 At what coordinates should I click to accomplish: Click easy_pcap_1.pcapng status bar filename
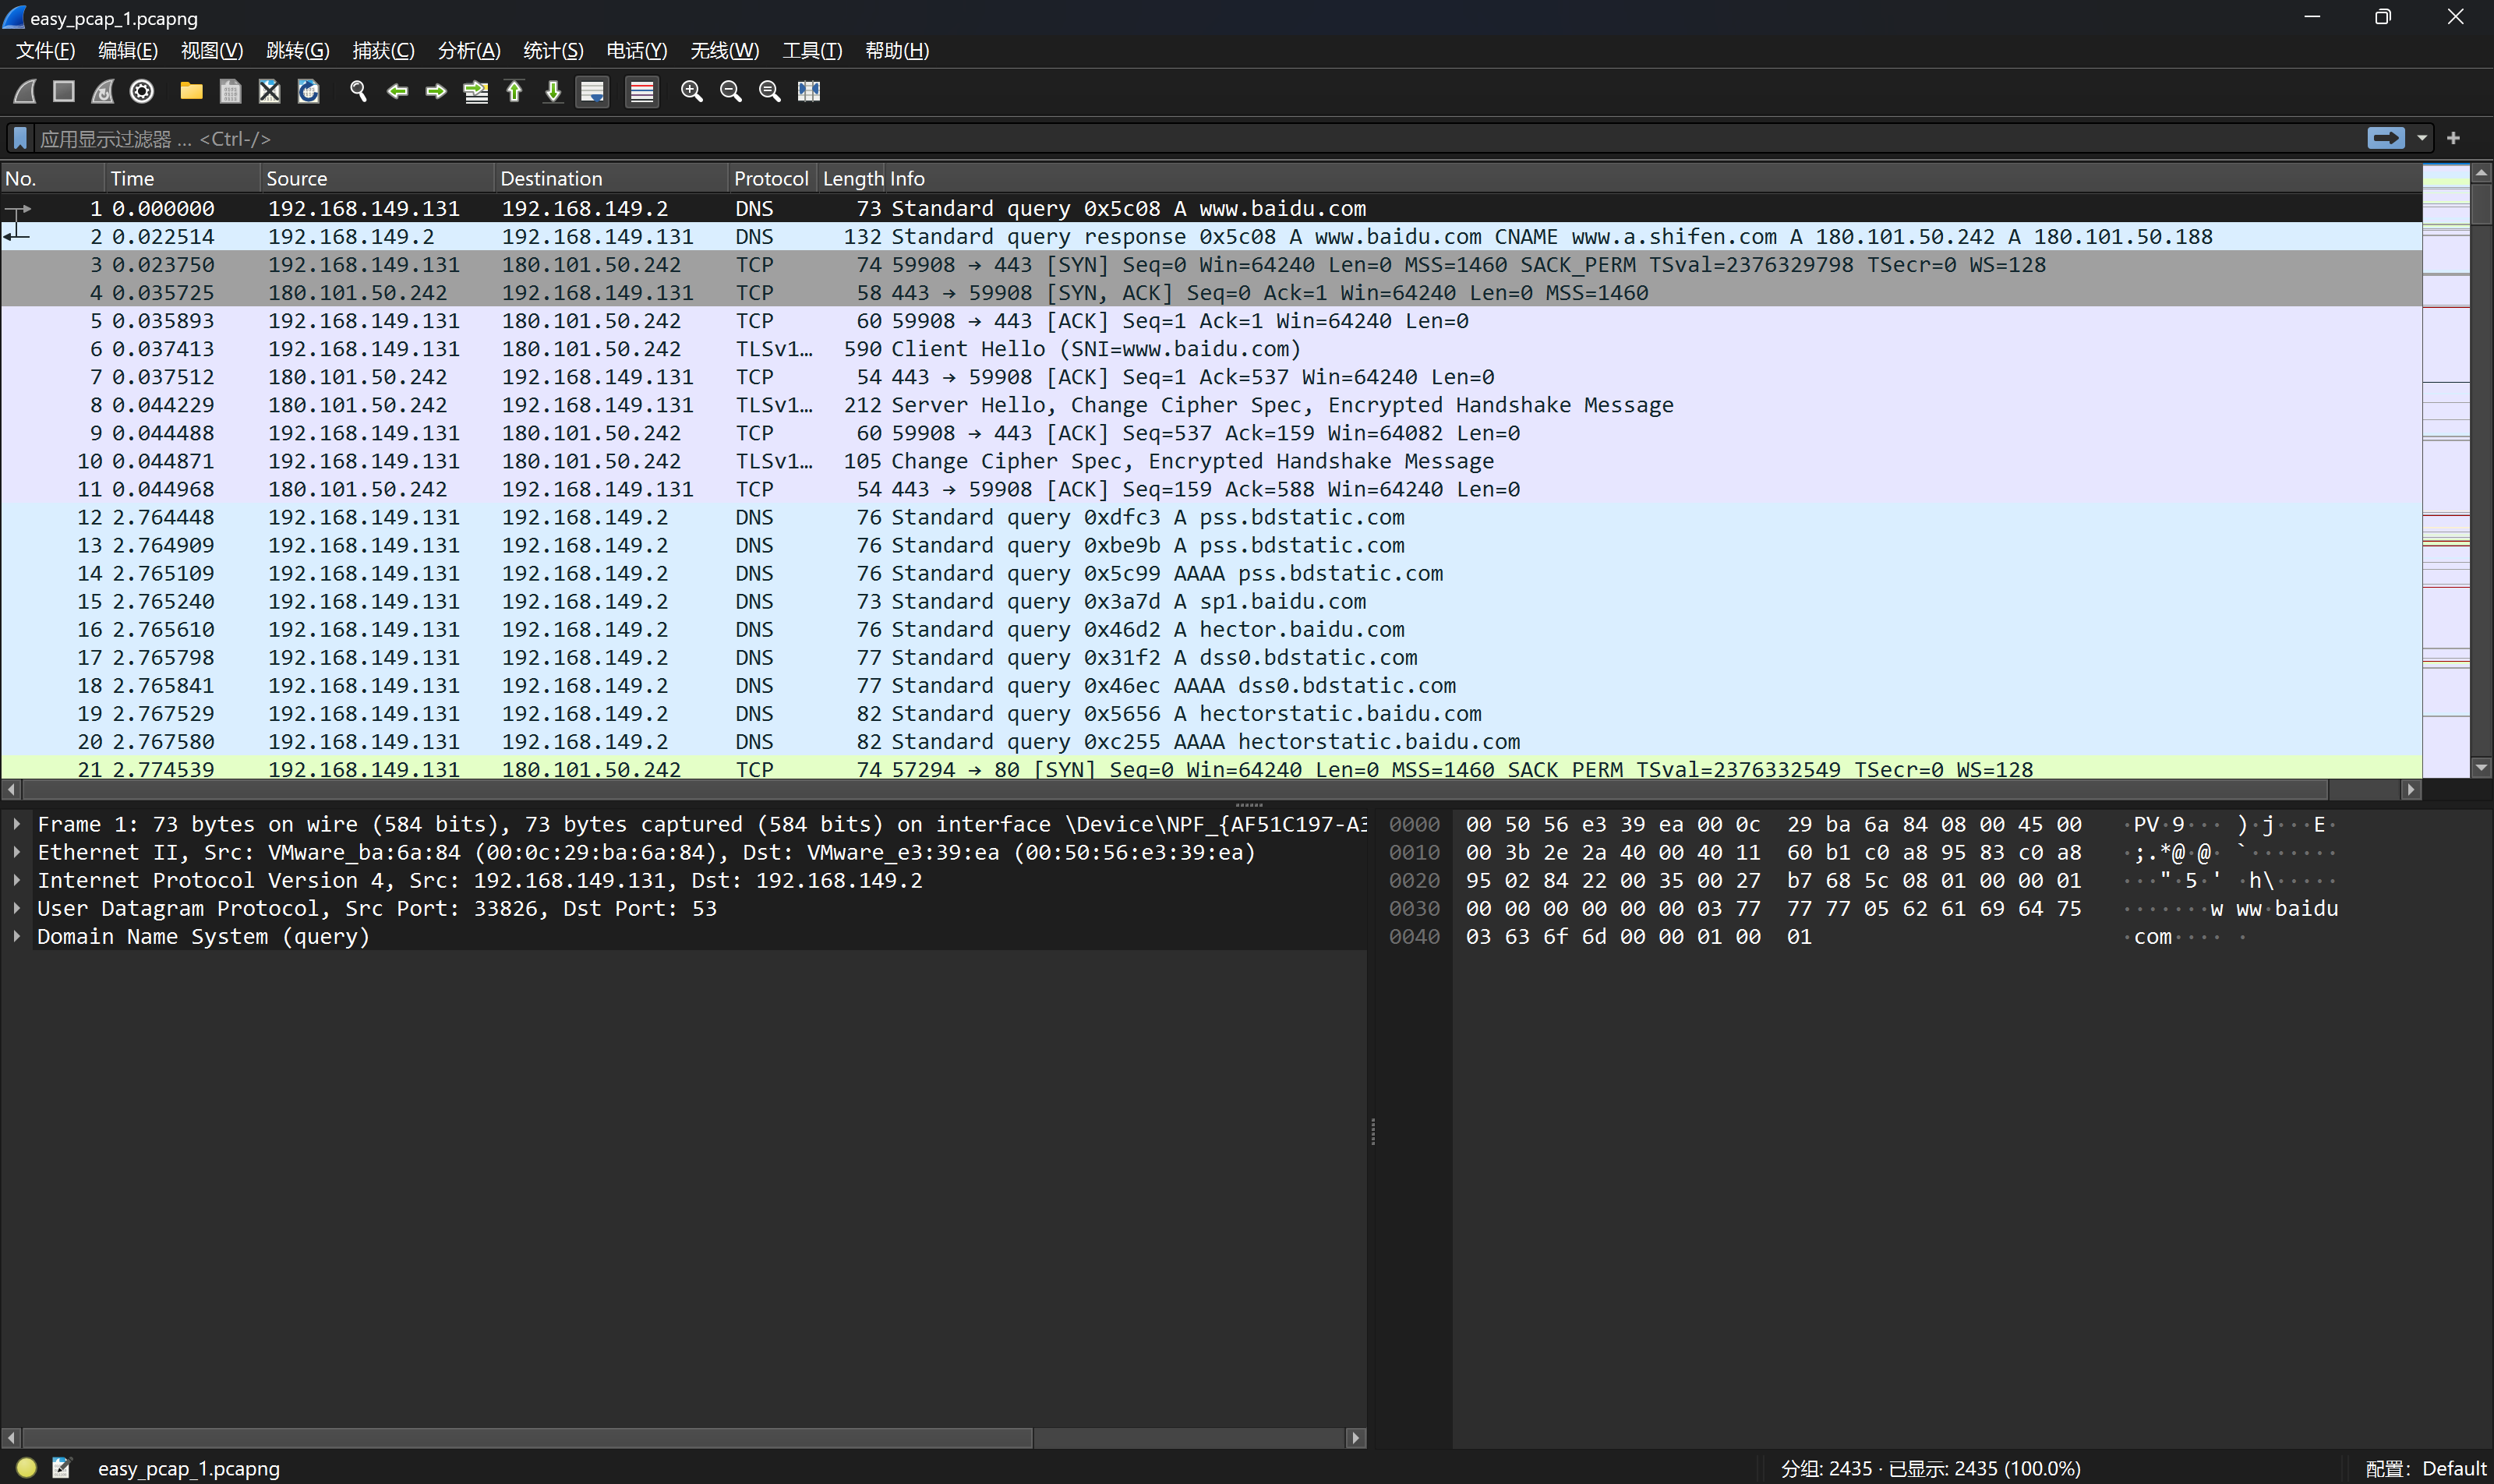188,1468
